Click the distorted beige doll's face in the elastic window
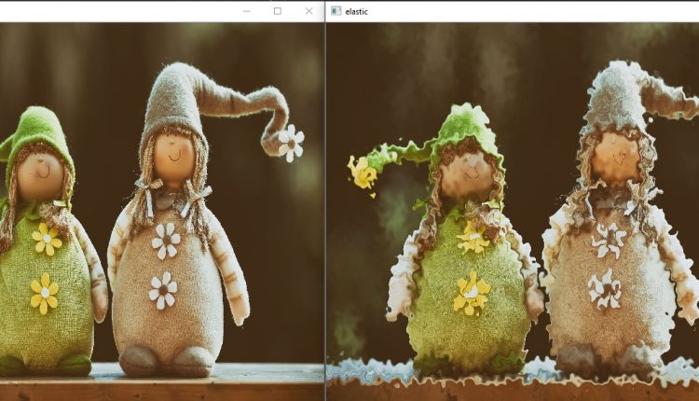The width and height of the screenshot is (699, 401). tap(616, 156)
